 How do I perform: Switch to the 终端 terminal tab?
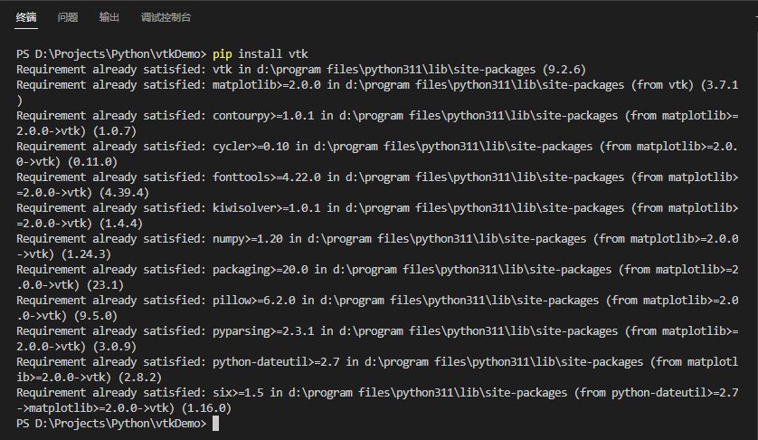26,17
